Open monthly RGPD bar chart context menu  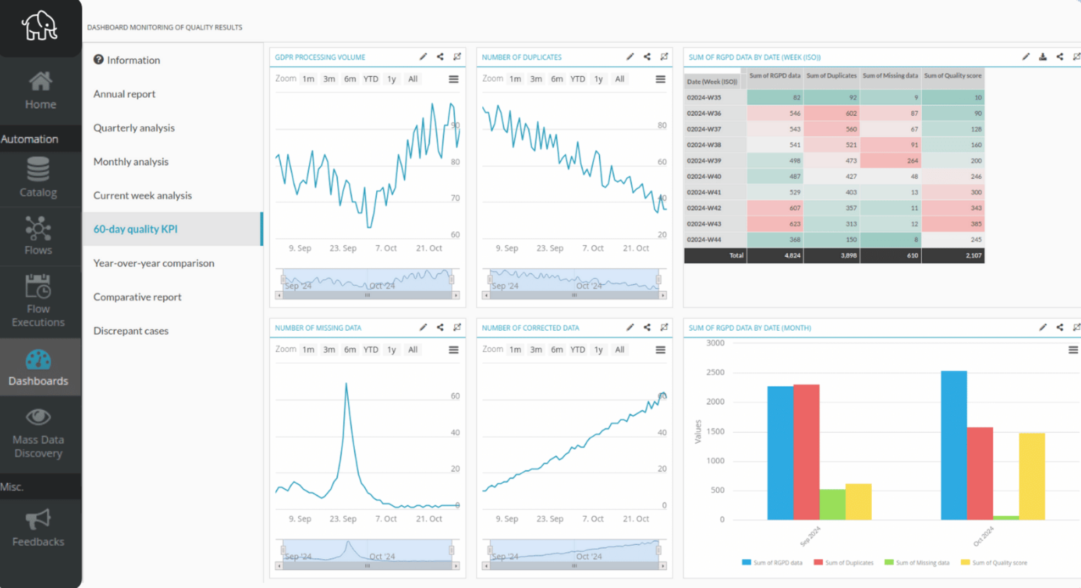click(x=1073, y=349)
